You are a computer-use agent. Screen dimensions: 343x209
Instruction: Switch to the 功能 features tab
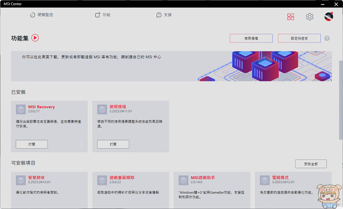pyautogui.click(x=102, y=15)
